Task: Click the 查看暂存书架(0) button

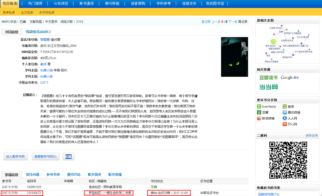Action: click(45, 156)
